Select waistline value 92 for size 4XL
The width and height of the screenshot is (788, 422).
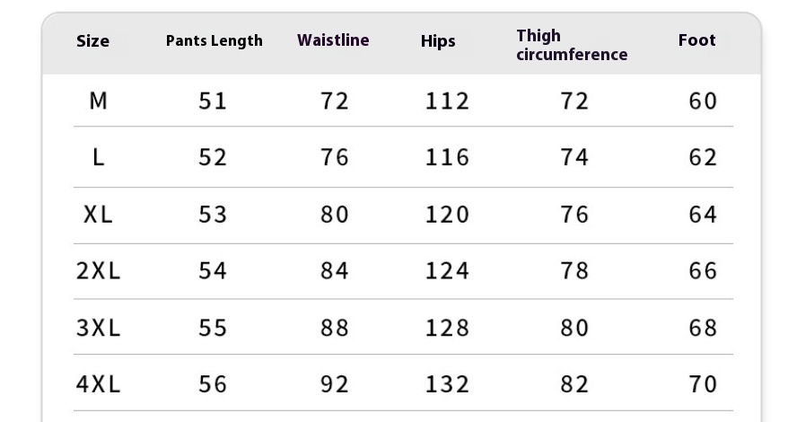[335, 384]
